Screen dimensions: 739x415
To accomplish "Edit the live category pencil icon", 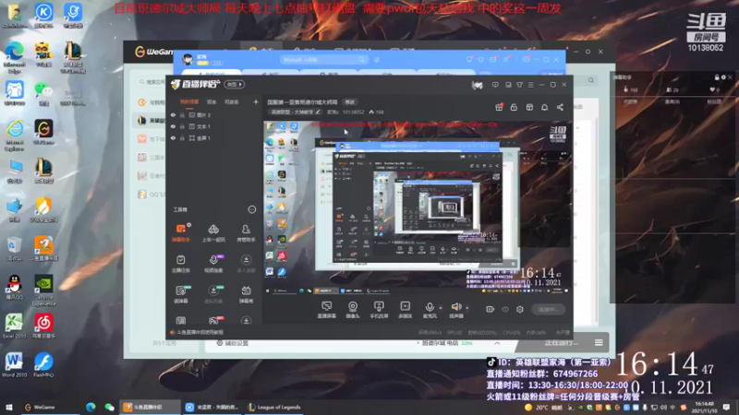I will point(318,112).
